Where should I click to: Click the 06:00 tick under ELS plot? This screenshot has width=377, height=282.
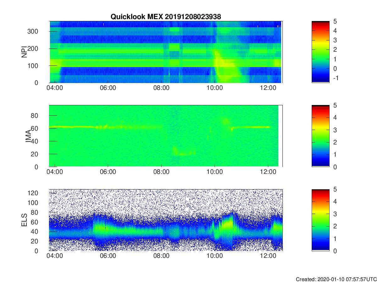click(x=108, y=256)
